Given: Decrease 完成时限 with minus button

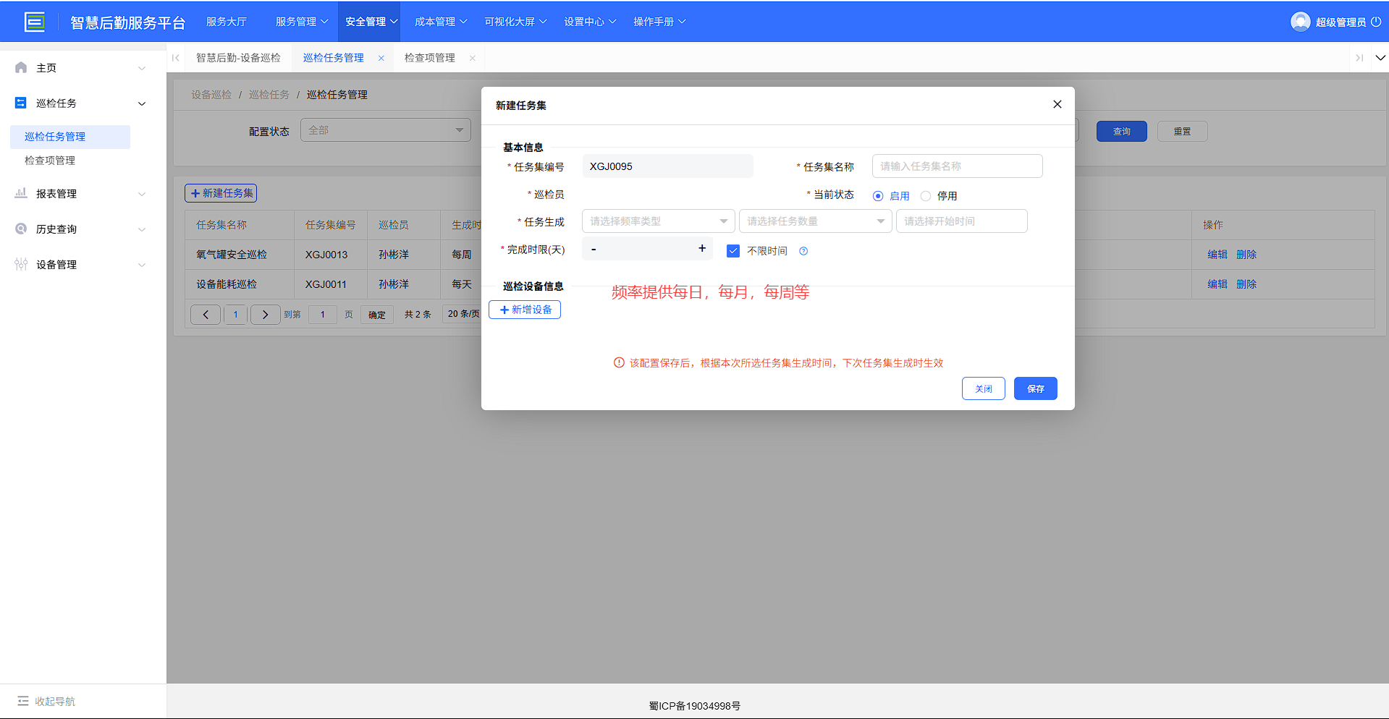Looking at the screenshot, I should (x=594, y=249).
